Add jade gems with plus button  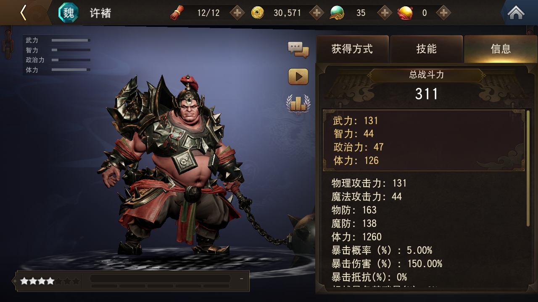click(385, 13)
